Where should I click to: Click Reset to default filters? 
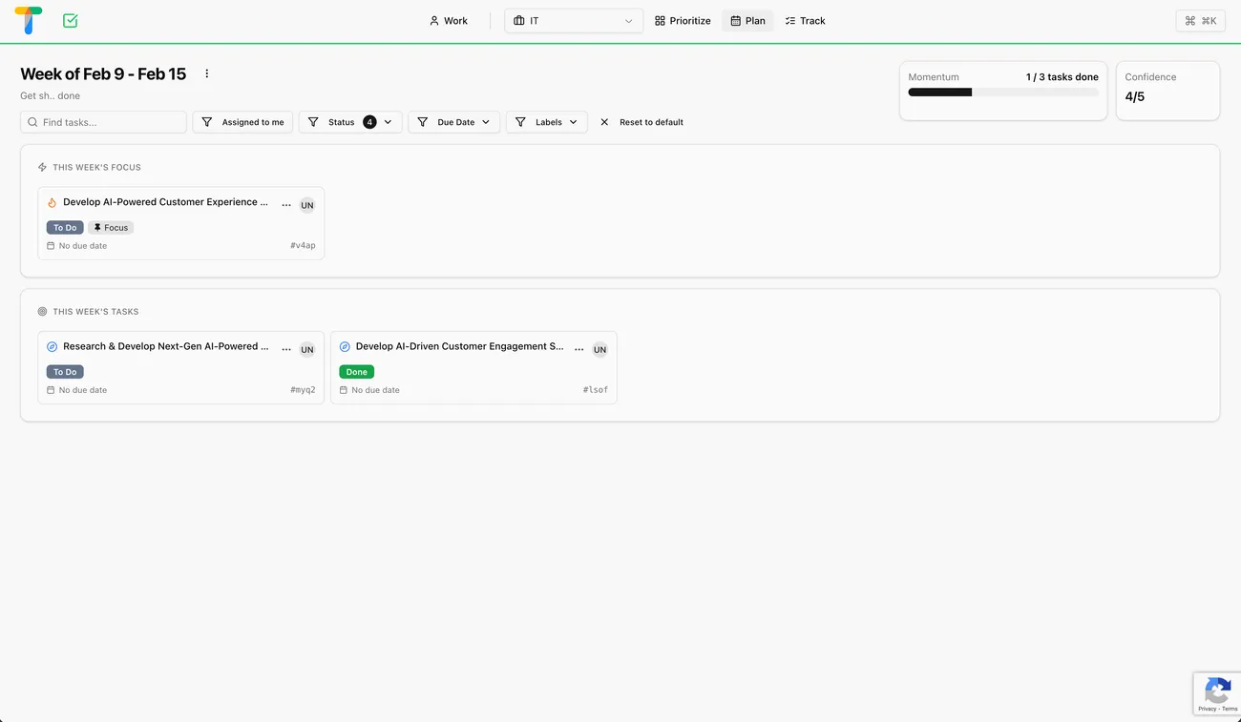point(642,122)
